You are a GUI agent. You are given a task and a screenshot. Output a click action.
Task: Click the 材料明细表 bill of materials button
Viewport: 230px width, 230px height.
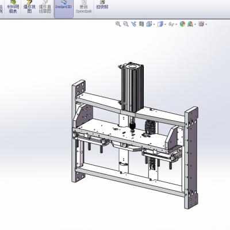pyautogui.click(x=13, y=7)
